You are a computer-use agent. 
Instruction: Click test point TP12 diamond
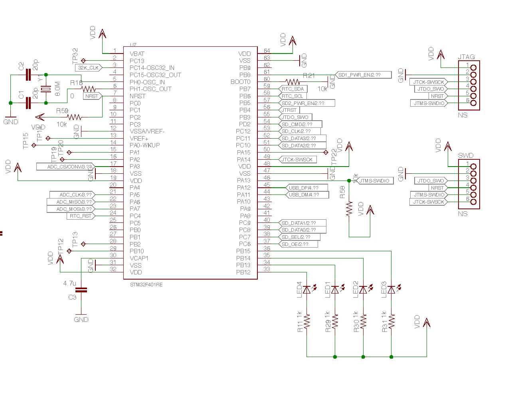(x=69, y=251)
